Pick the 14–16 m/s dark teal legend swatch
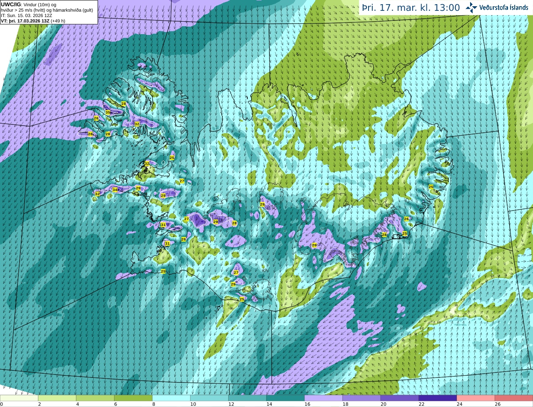Image resolution: width=533 pixels, height=407 pixels. (x=286, y=398)
